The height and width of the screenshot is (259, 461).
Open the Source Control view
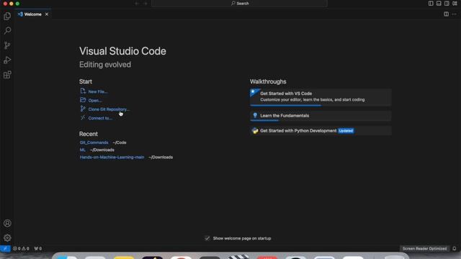7,45
